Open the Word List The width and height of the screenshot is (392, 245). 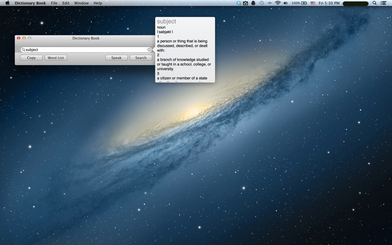coord(56,58)
